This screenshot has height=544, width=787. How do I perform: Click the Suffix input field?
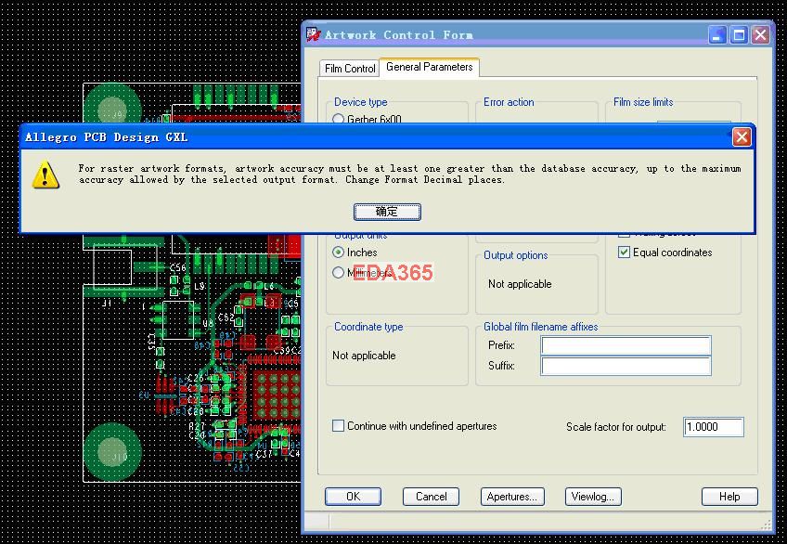(626, 366)
